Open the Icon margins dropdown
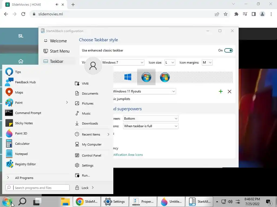 pos(207,63)
